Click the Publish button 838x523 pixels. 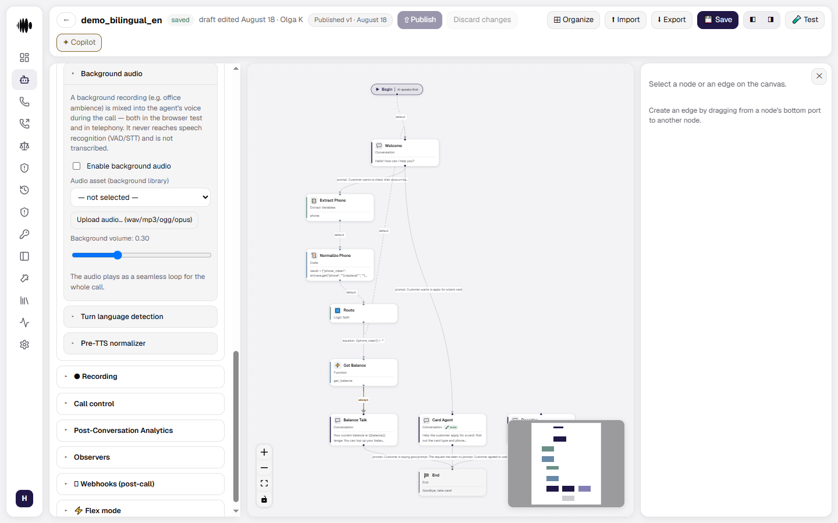[420, 20]
